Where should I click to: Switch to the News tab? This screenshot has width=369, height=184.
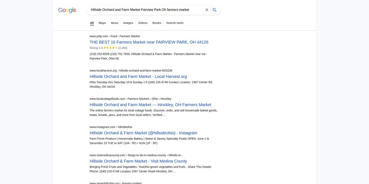point(115,23)
